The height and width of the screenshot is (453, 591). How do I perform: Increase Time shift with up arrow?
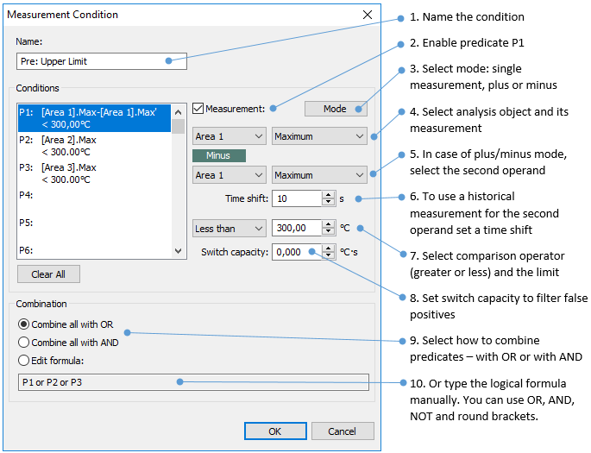pos(329,194)
